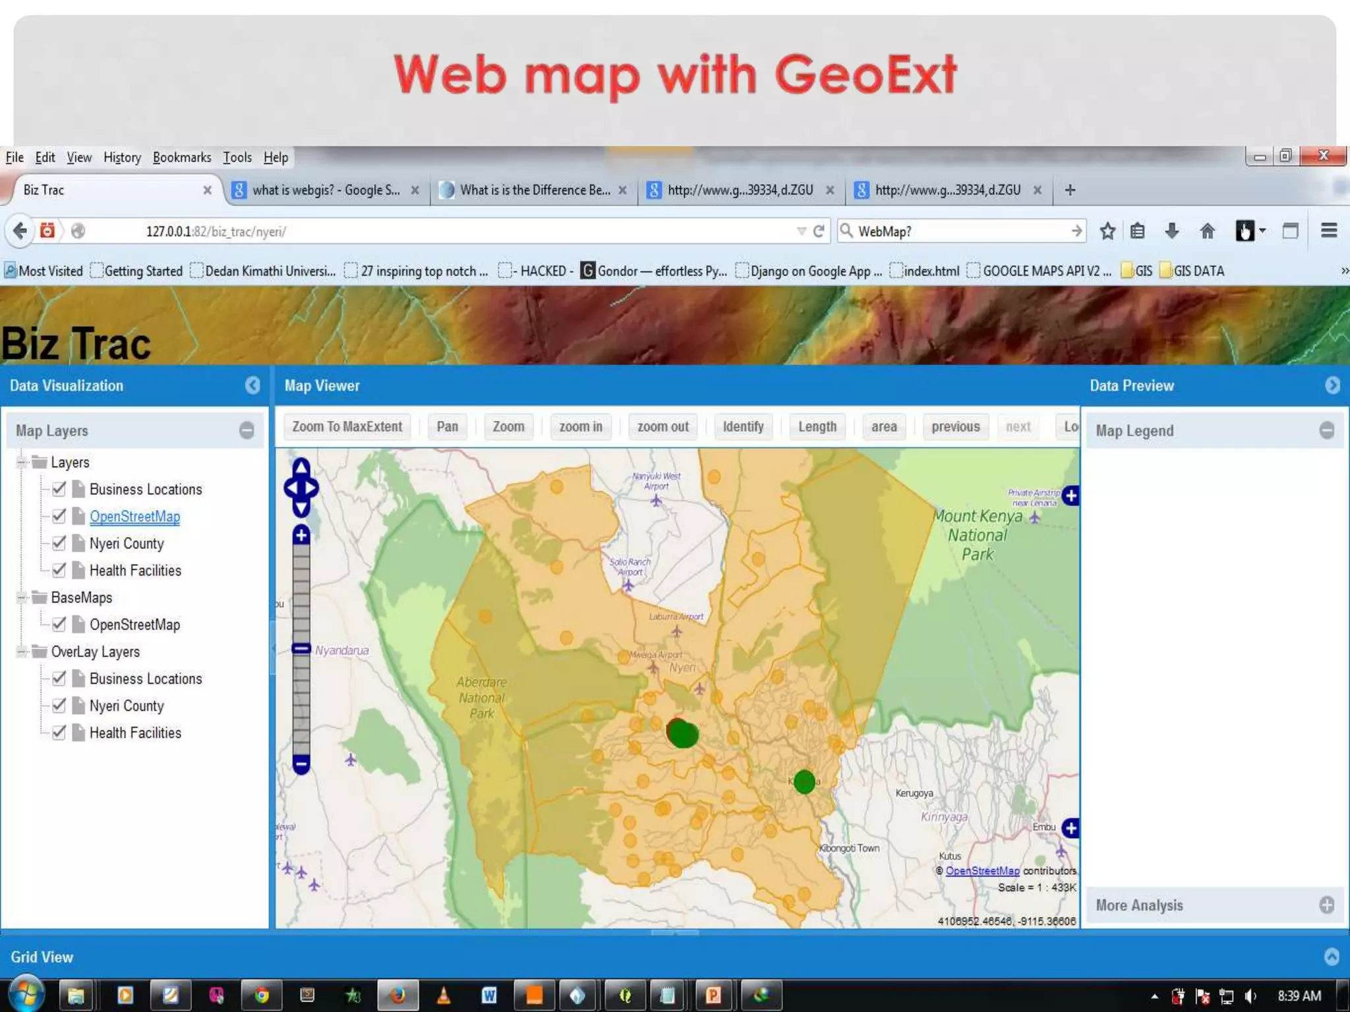
Task: Click the zoom-in plus on map slider
Action: tap(301, 535)
